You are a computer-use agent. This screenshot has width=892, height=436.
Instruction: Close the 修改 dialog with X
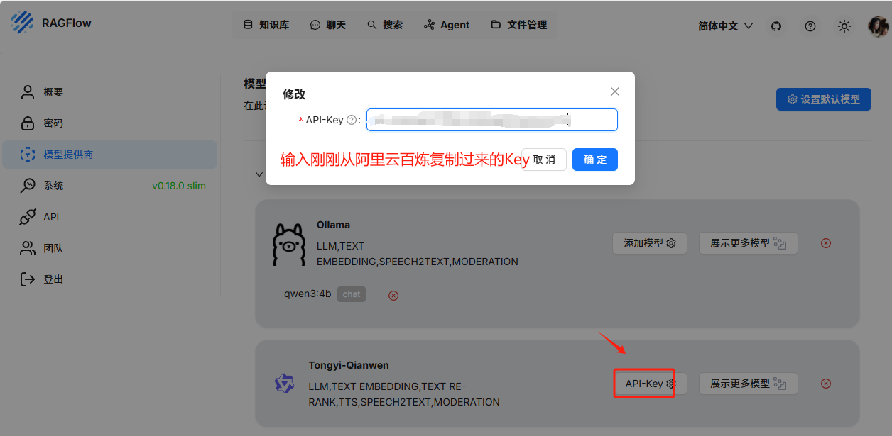[615, 91]
